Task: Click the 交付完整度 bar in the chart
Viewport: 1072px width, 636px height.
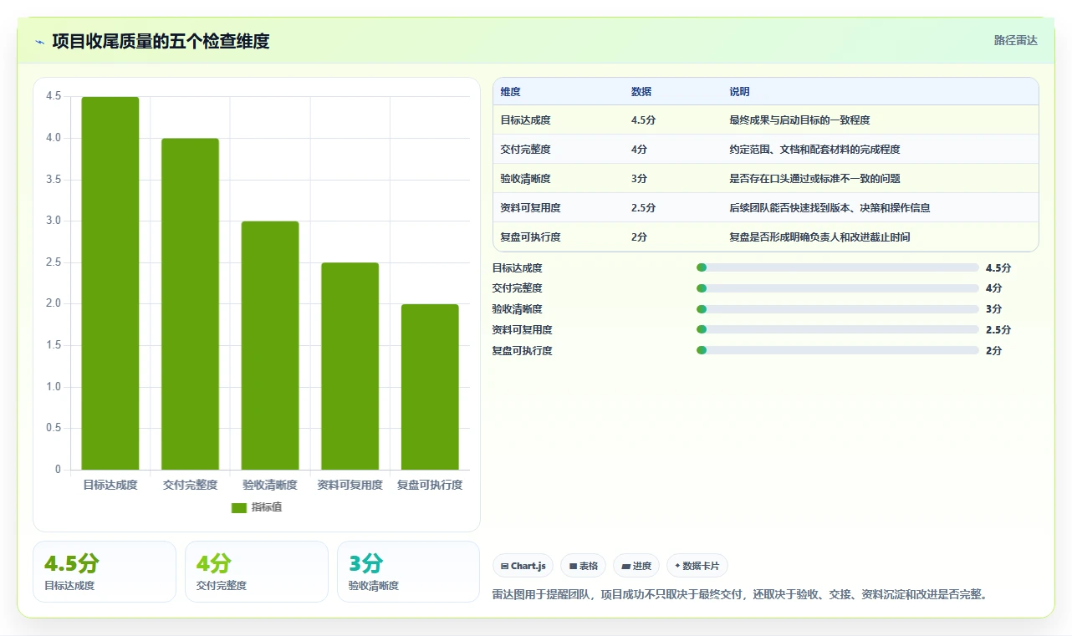Action: pos(190,304)
